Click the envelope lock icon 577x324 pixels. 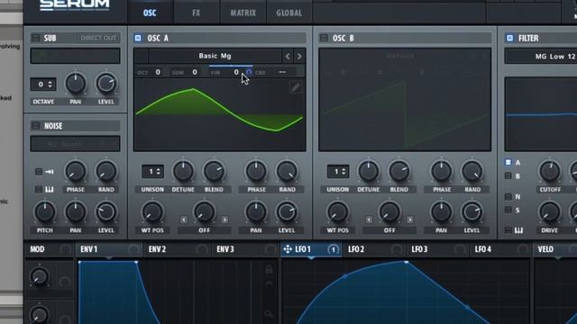click(x=269, y=269)
